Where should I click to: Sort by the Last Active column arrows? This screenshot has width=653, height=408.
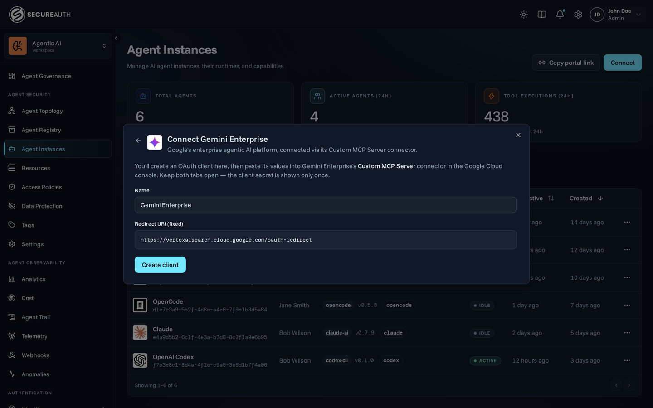click(x=551, y=198)
